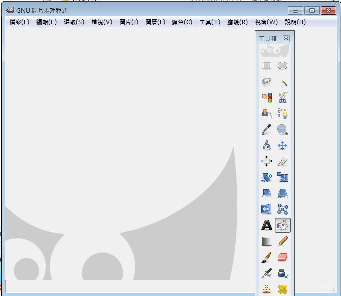Select the Flip tool
Image resolution: width=341 pixels, height=296 pixels.
point(267,209)
